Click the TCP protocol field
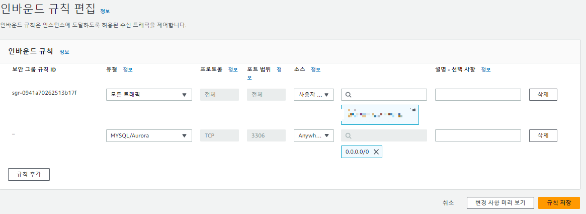 coord(220,136)
